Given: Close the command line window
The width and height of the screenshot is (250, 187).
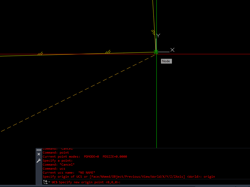Looking at the screenshot, I should [39, 154].
